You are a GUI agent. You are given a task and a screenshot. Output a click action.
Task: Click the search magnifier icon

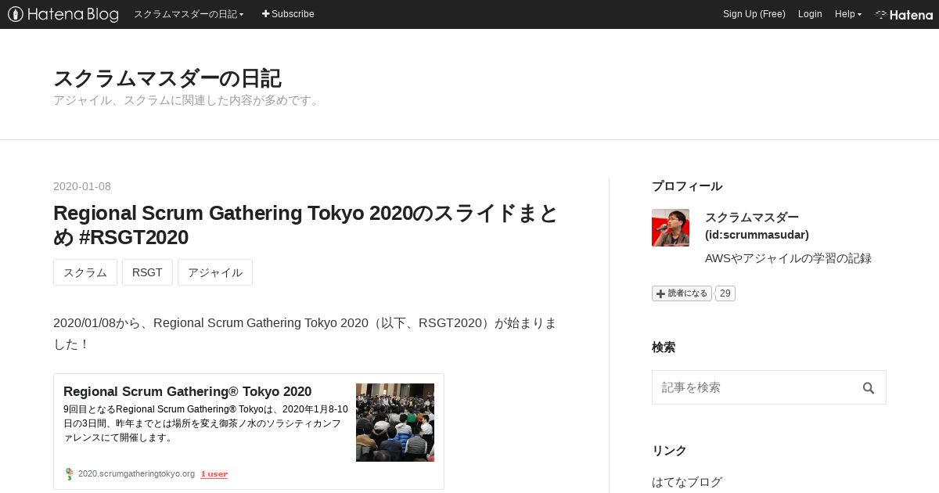pos(869,387)
